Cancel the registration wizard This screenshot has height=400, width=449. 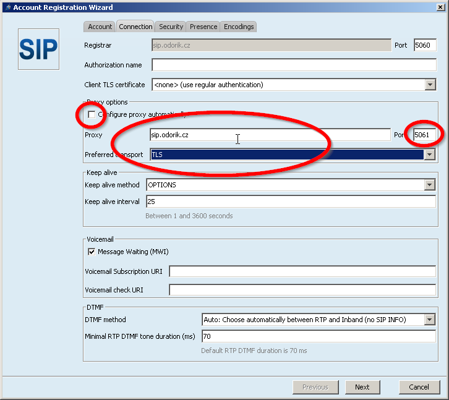[x=419, y=387]
